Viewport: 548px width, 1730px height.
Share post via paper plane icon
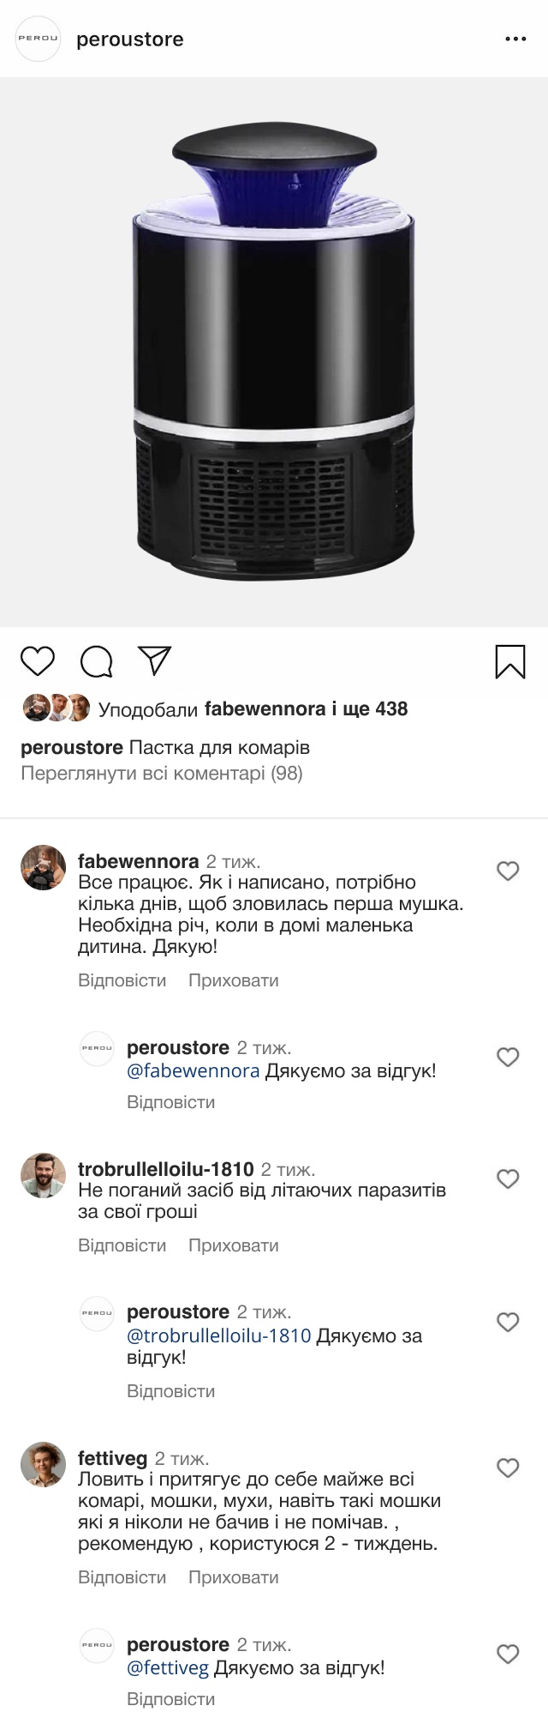coord(155,660)
